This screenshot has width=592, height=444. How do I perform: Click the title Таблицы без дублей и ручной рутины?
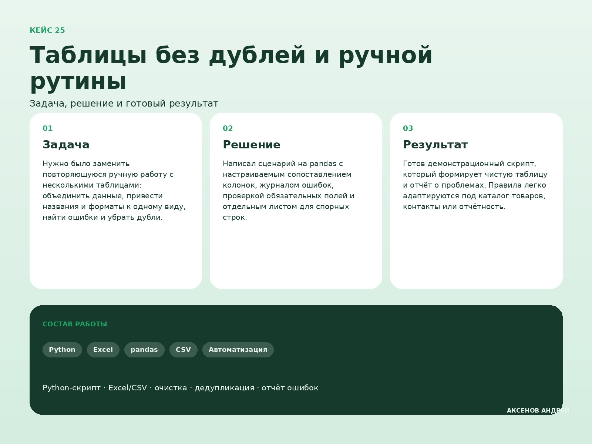[231, 68]
